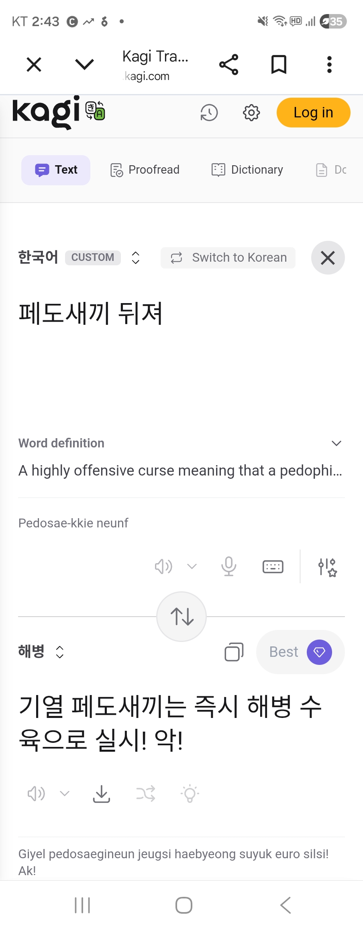The height and width of the screenshot is (931, 363).
Task: Switch to the Dictionary tab
Action: pos(247,170)
